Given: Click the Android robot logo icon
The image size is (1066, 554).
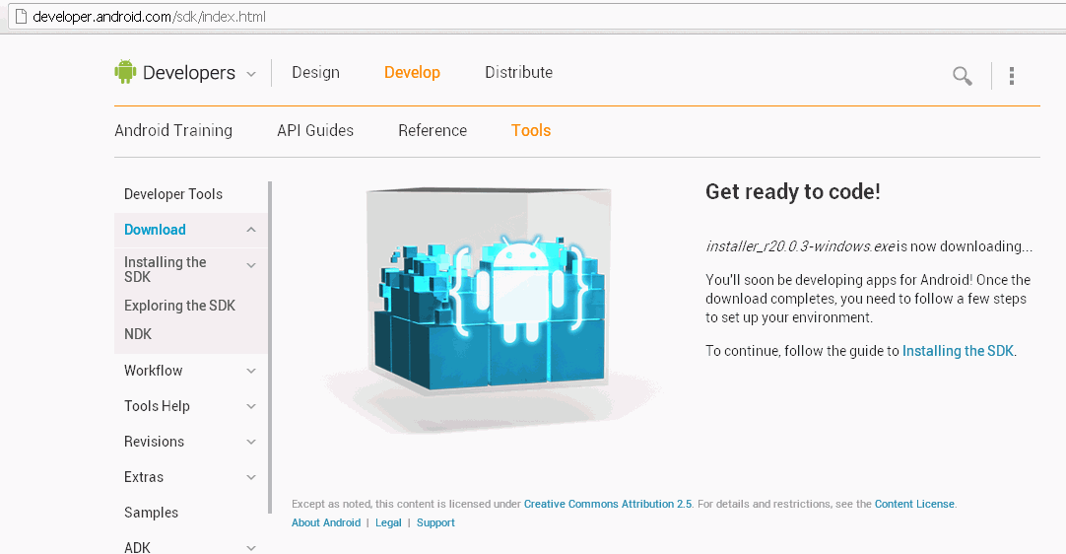Looking at the screenshot, I should (x=125, y=71).
